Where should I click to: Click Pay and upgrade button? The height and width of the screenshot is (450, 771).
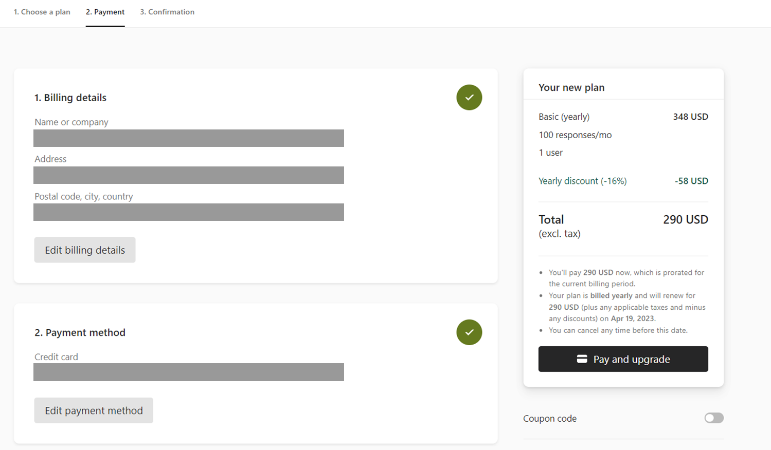pos(623,359)
